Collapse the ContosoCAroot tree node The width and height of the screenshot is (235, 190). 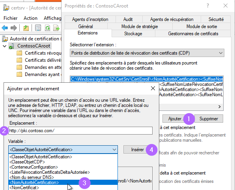click(5, 46)
